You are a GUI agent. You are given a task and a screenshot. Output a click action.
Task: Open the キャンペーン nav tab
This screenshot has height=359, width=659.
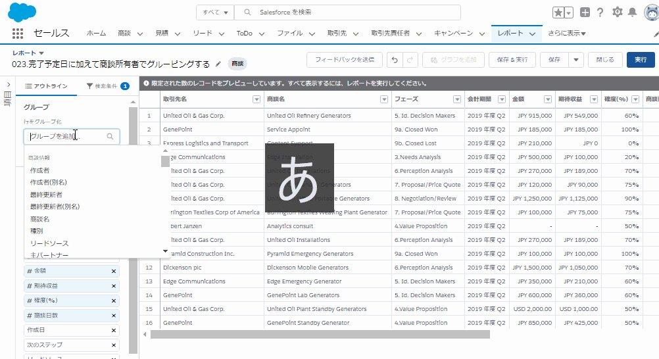454,34
